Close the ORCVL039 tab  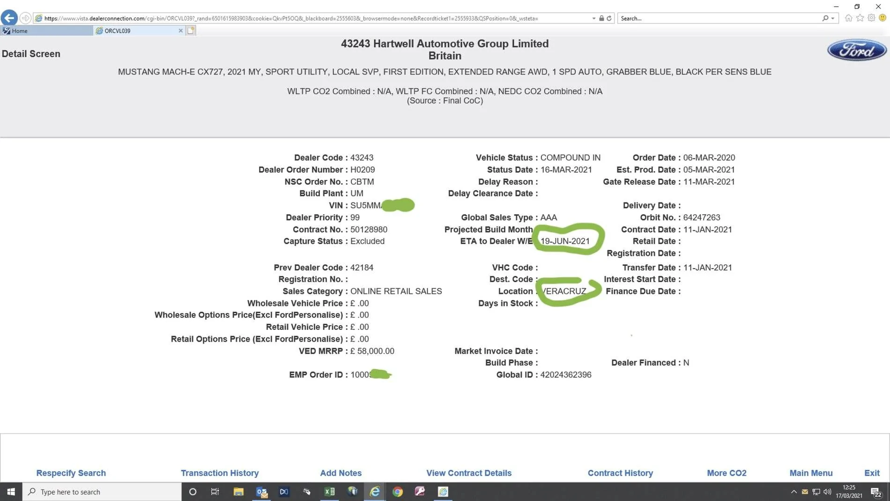tap(180, 30)
